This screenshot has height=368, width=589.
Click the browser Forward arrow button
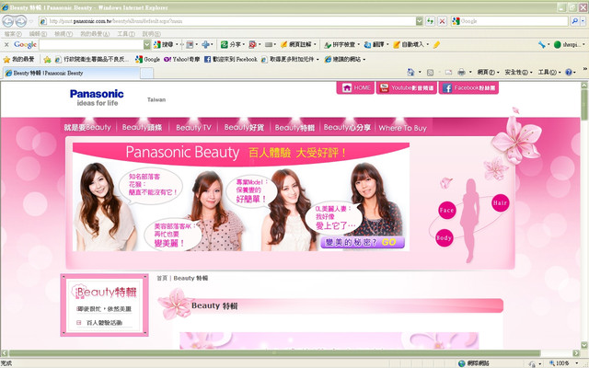click(x=20, y=21)
